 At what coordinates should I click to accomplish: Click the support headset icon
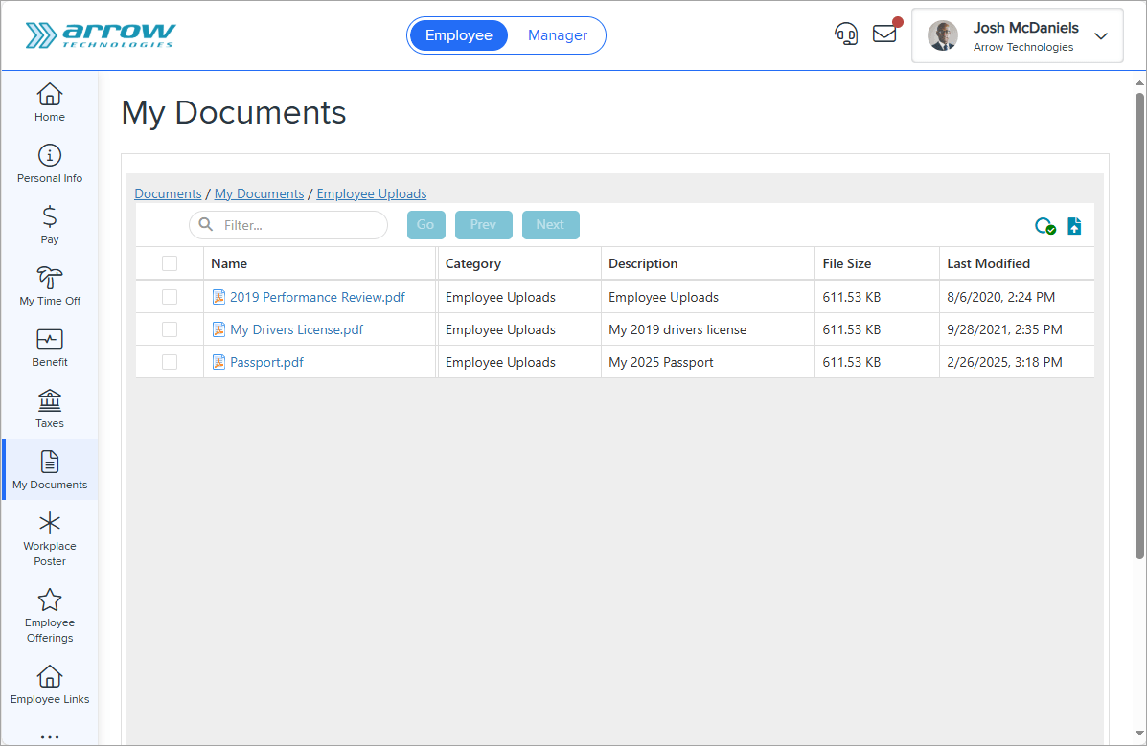pyautogui.click(x=846, y=34)
